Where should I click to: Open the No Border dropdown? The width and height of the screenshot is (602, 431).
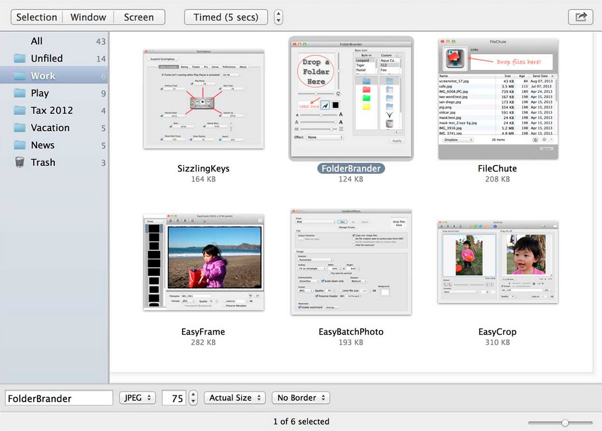click(x=301, y=398)
